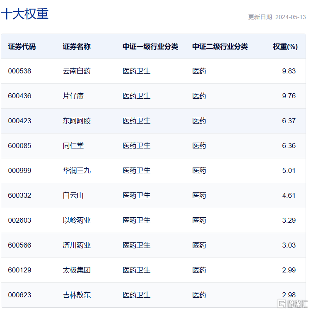Viewport: 311px width, 311px height.
Task: Click 医药卫生 in the 以岭药业 row
Action: tap(137, 220)
